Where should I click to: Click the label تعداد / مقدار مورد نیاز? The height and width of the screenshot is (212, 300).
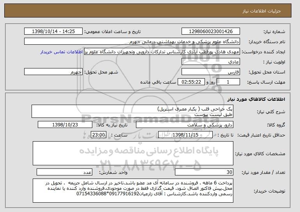click(263, 172)
